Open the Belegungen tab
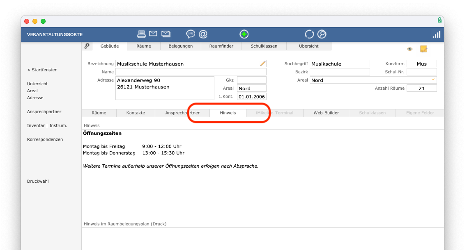This screenshot has height=250, width=467. pos(180,46)
